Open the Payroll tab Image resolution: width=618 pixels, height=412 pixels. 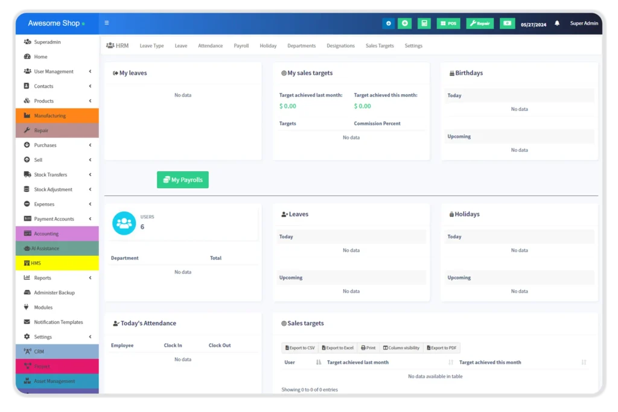pos(241,46)
